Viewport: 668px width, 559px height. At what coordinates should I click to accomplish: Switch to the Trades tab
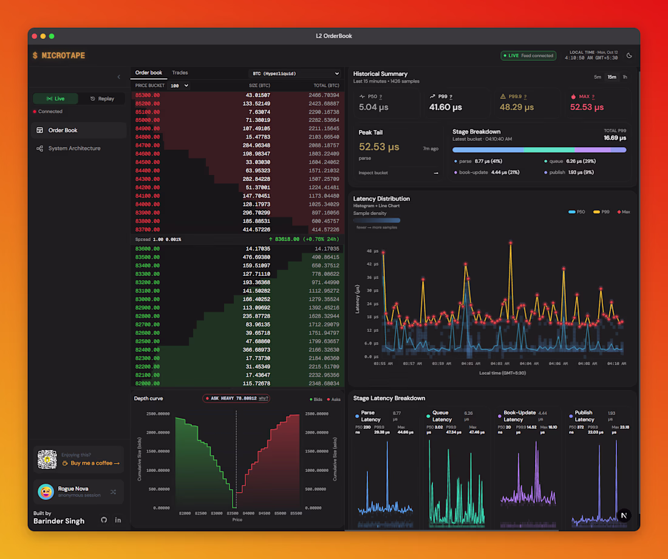[x=180, y=73]
